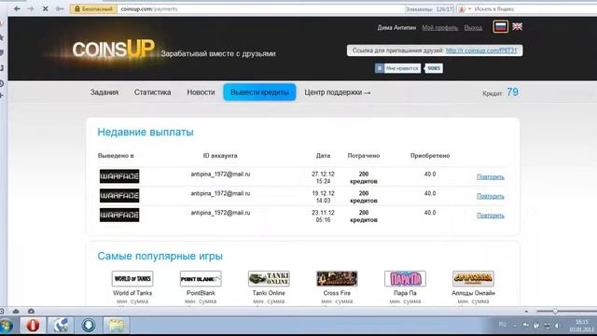Click the Недавние выплаты heading

tap(146, 133)
